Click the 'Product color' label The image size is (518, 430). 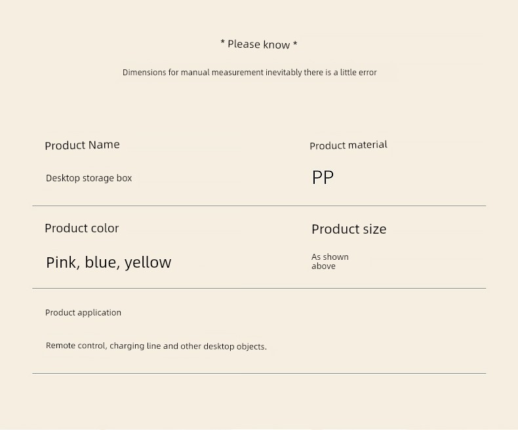coord(81,228)
